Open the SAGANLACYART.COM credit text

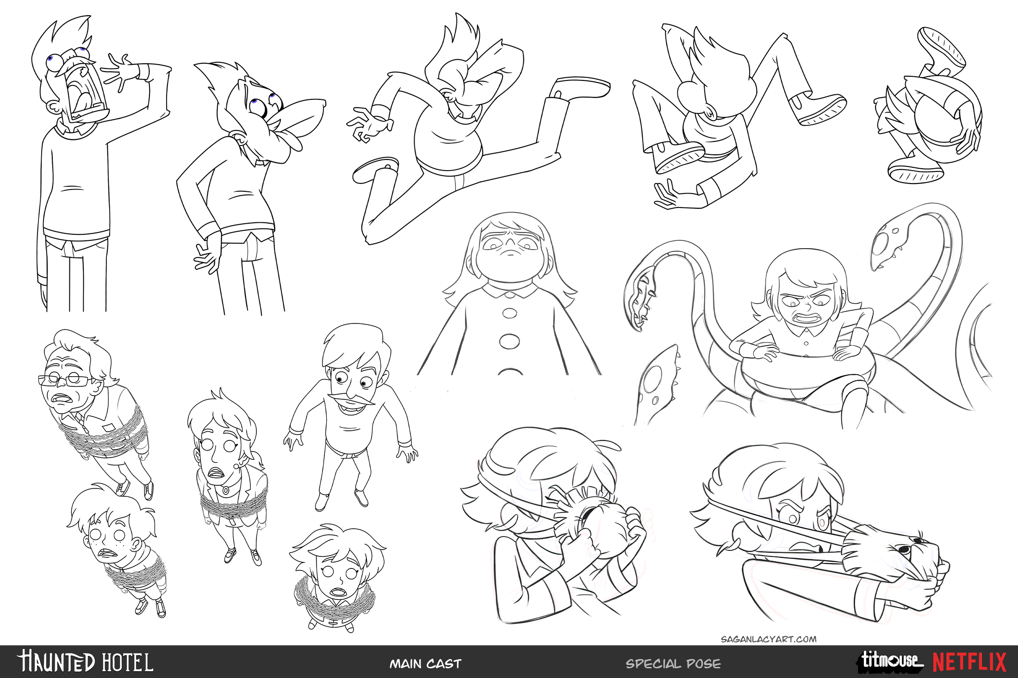click(x=769, y=639)
